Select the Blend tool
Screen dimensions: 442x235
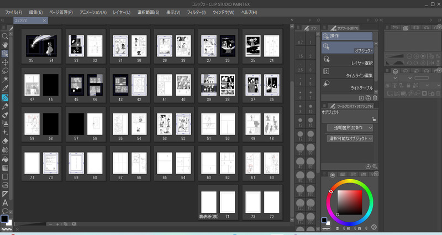(5, 150)
